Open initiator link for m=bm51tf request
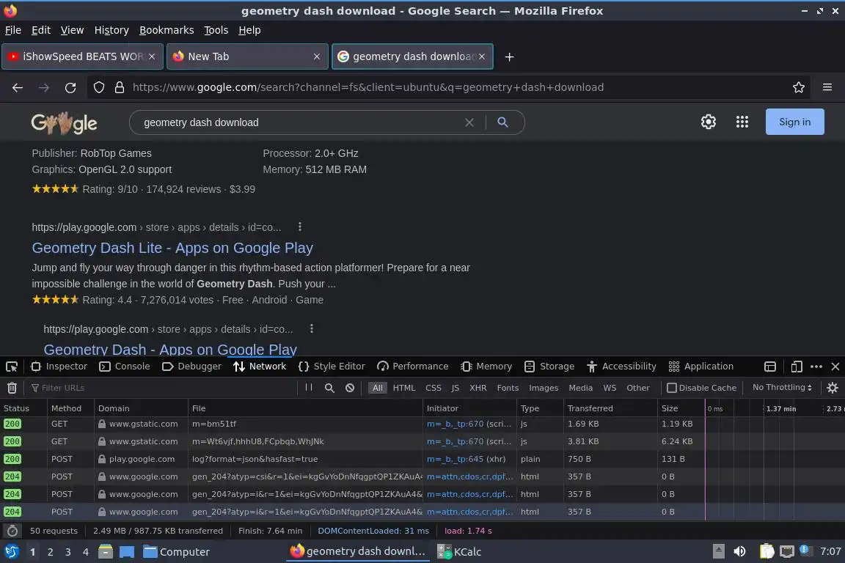 click(455, 424)
